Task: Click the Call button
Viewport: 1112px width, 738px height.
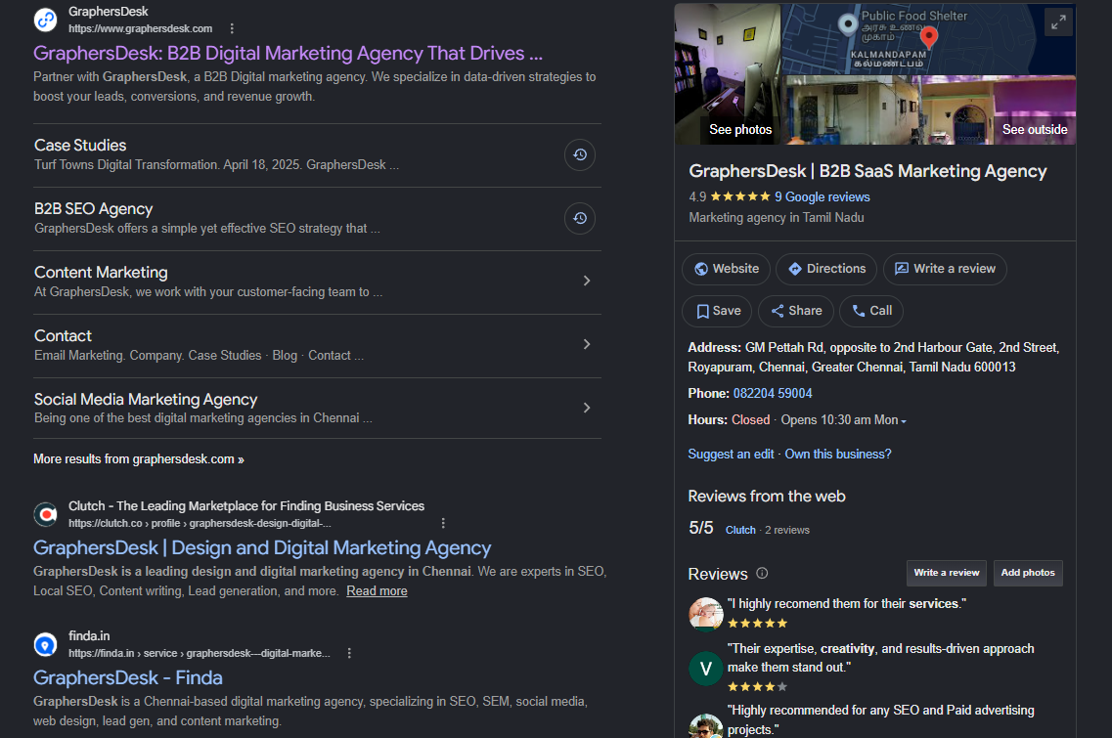Action: tap(871, 311)
